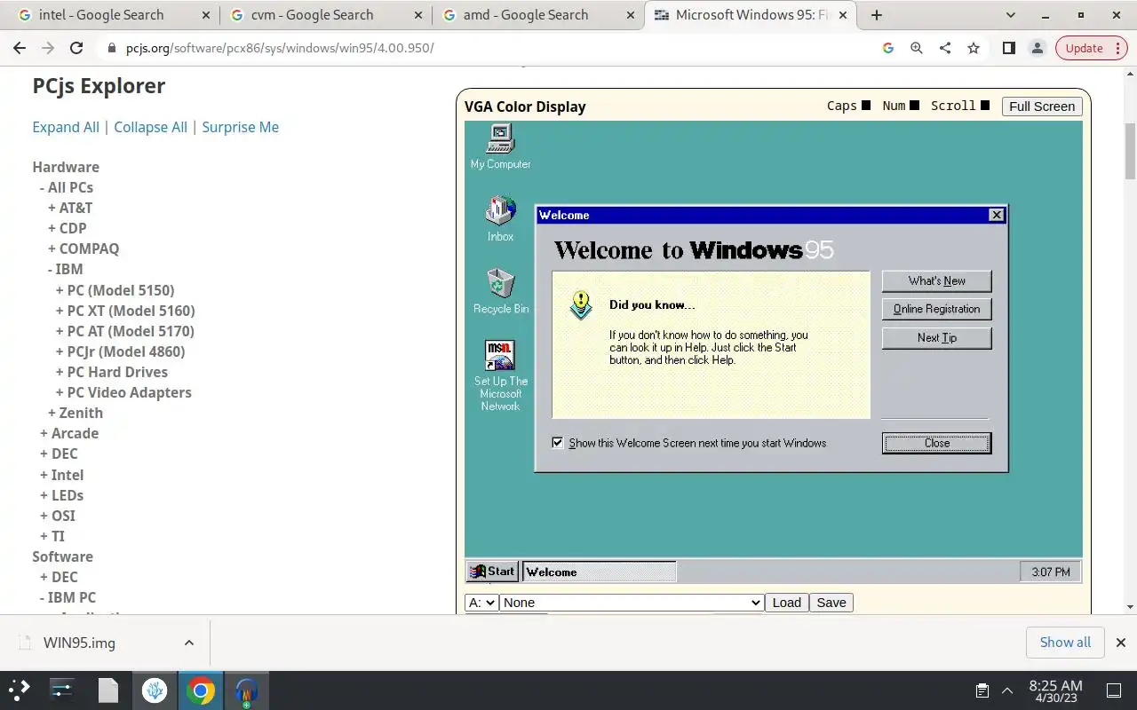Uncheck Show this Welcome Screen checkbox

tap(558, 443)
